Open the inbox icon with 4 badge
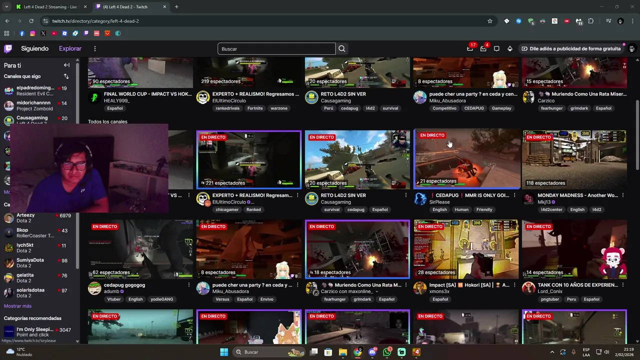 pos(483,48)
